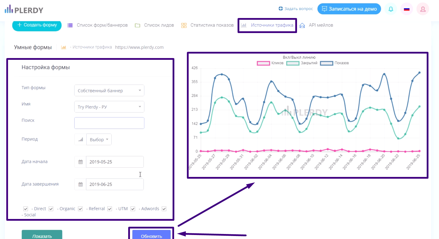Open Статистика показов tab
The image size is (439, 239).
pos(212,25)
